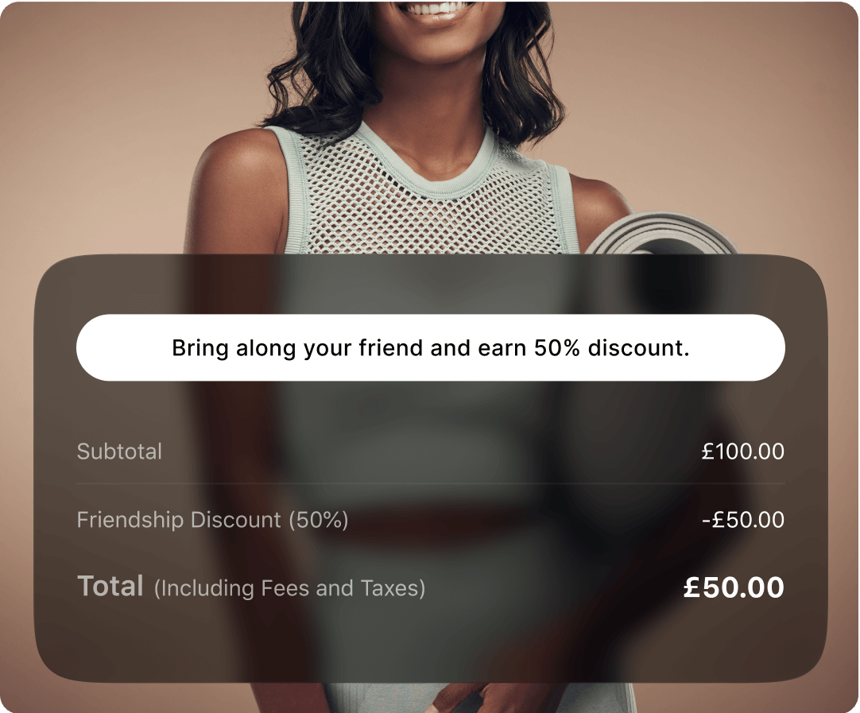Click the word 'friend' in the banner
Image resolution: width=860 pixels, height=713 pixels.
coord(390,347)
